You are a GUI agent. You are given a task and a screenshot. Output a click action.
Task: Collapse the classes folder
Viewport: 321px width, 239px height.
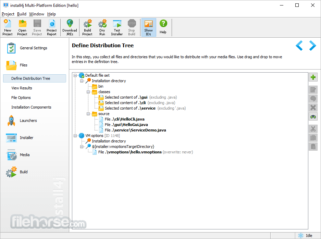click(88, 92)
